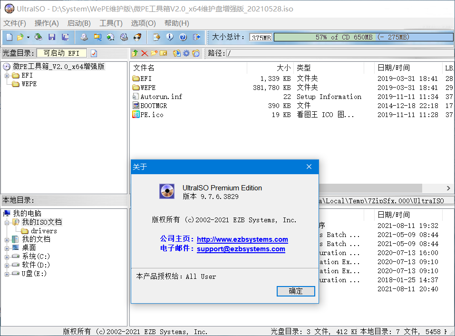Click the 文件名 column header

tap(189, 68)
